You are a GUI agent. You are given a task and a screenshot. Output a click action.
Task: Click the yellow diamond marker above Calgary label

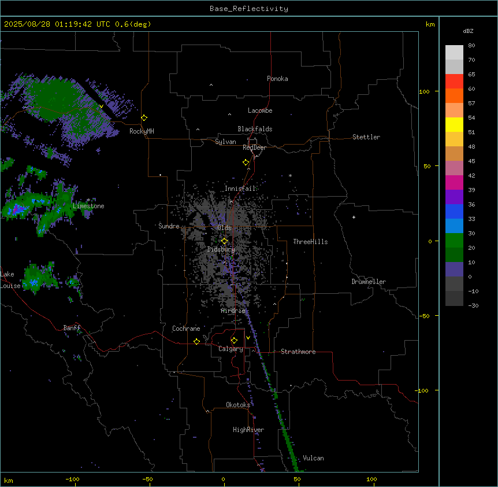coord(234,341)
